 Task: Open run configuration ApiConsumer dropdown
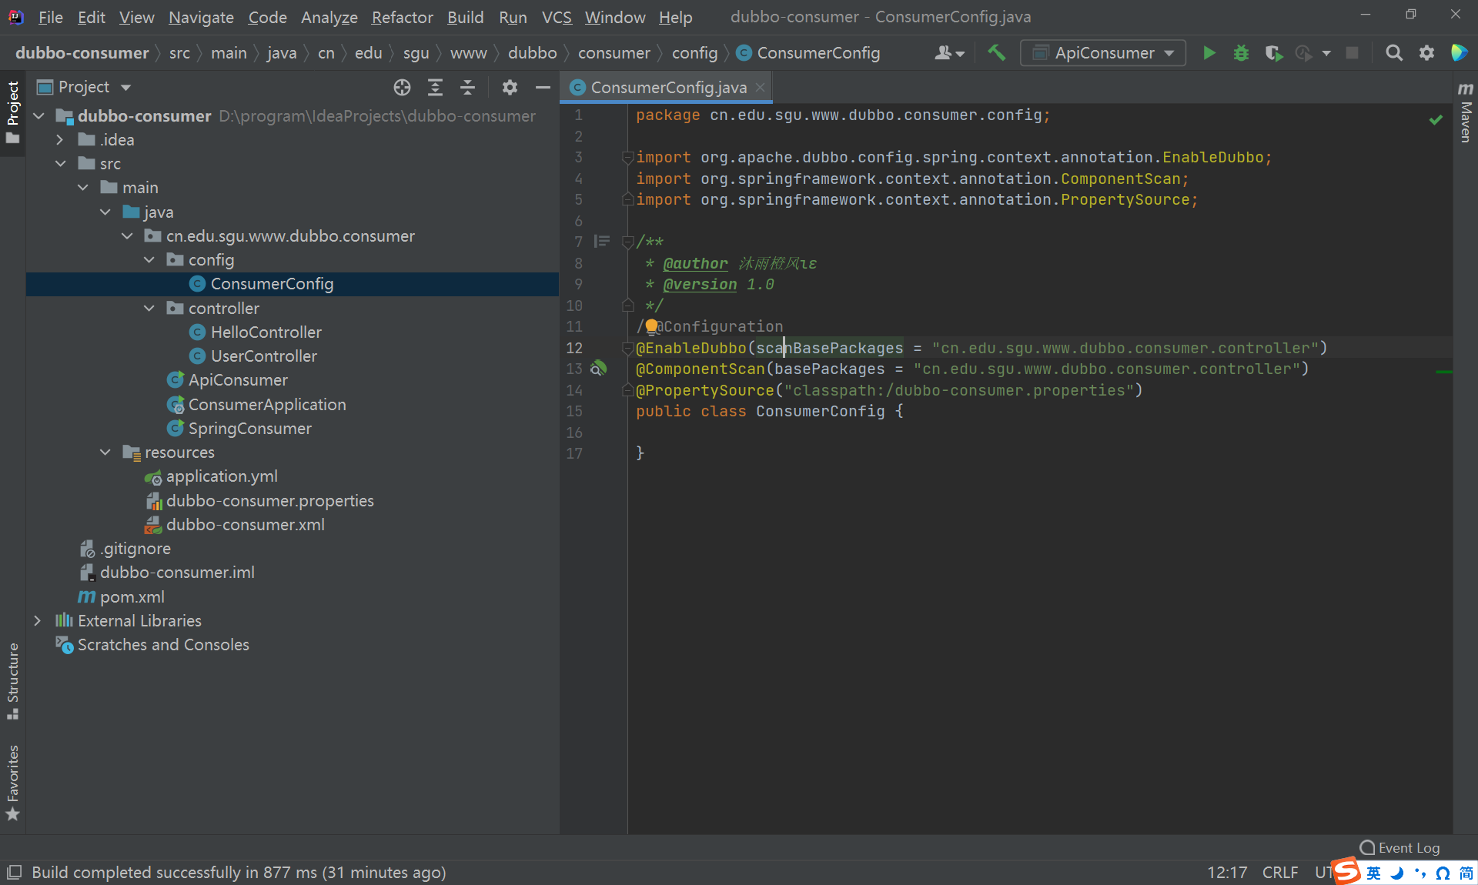(x=1102, y=53)
